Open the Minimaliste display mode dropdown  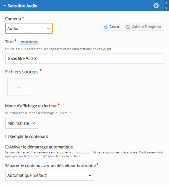(x=22, y=123)
